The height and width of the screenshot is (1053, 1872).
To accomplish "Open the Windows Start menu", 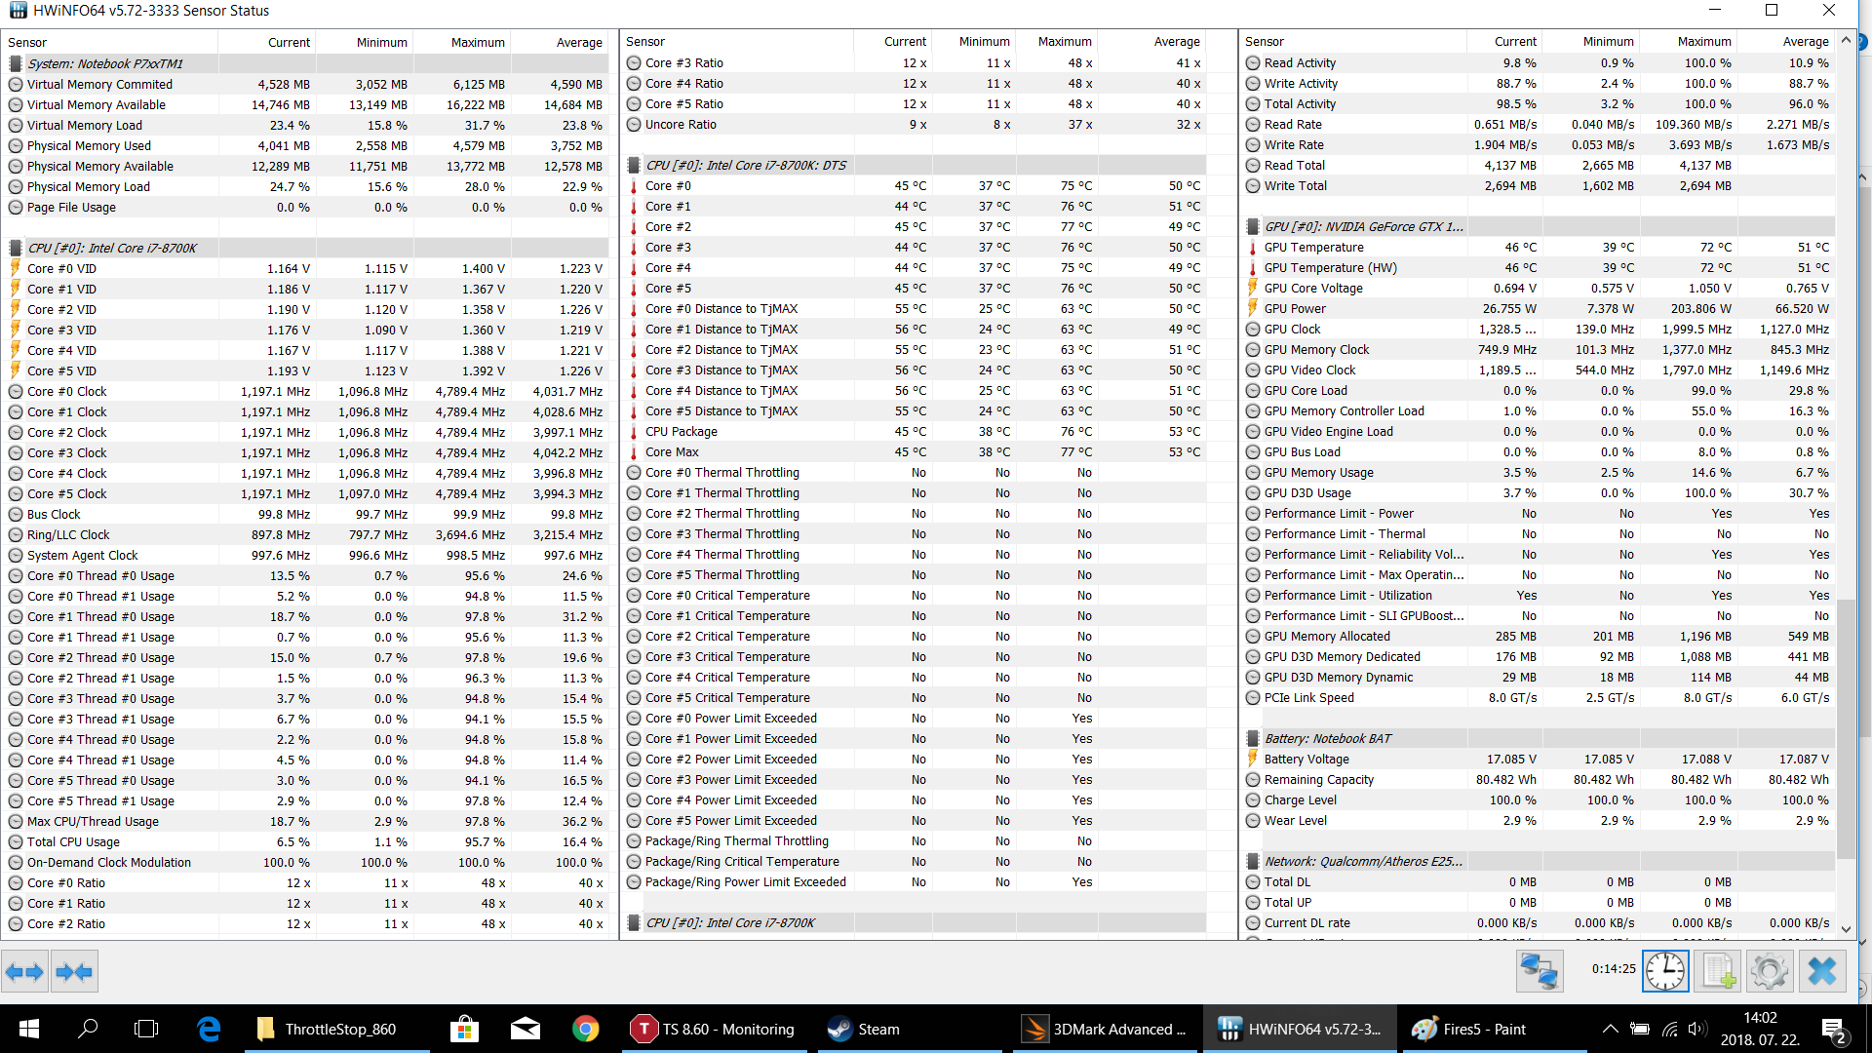I will pos(28,1029).
